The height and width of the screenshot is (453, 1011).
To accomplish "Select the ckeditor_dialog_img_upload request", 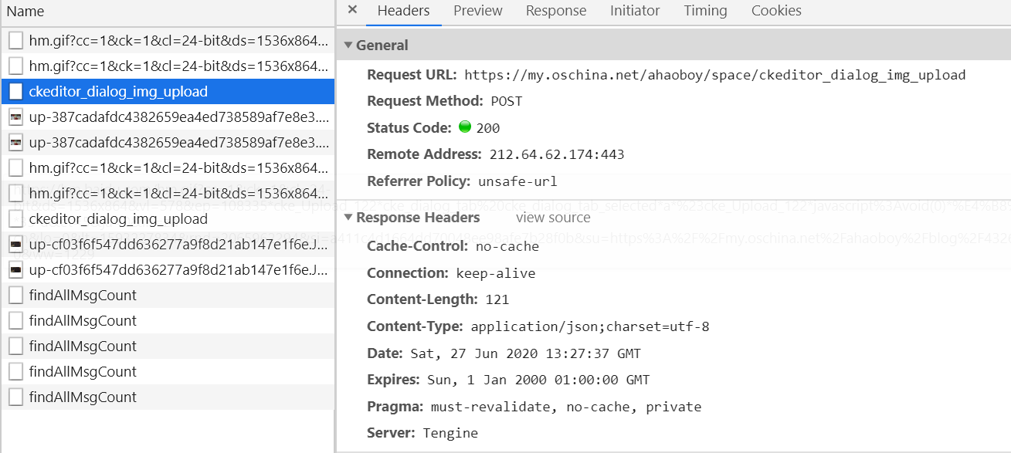I will coord(116,91).
